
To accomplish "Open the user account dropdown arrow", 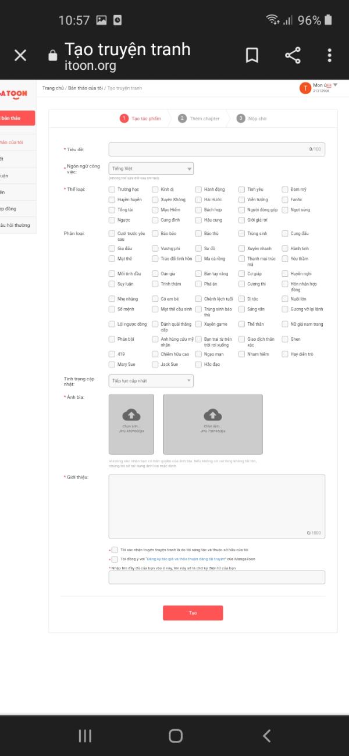I will [335, 85].
